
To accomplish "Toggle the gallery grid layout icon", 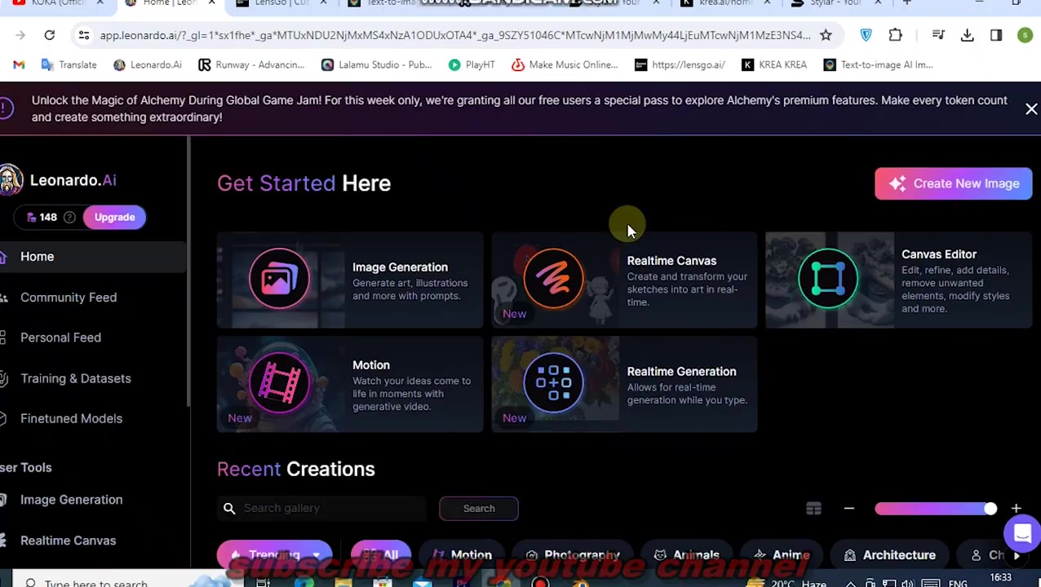I will [813, 509].
